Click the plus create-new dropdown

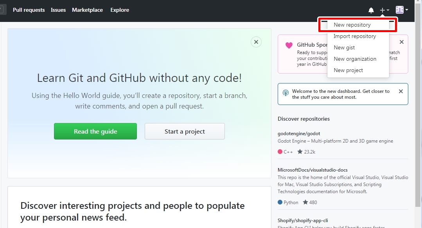click(x=384, y=10)
